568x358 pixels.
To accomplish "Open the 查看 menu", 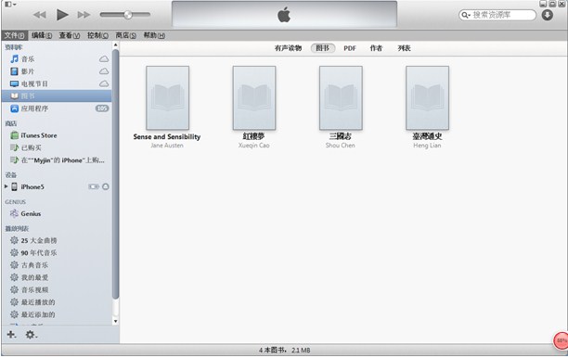I will click(70, 35).
